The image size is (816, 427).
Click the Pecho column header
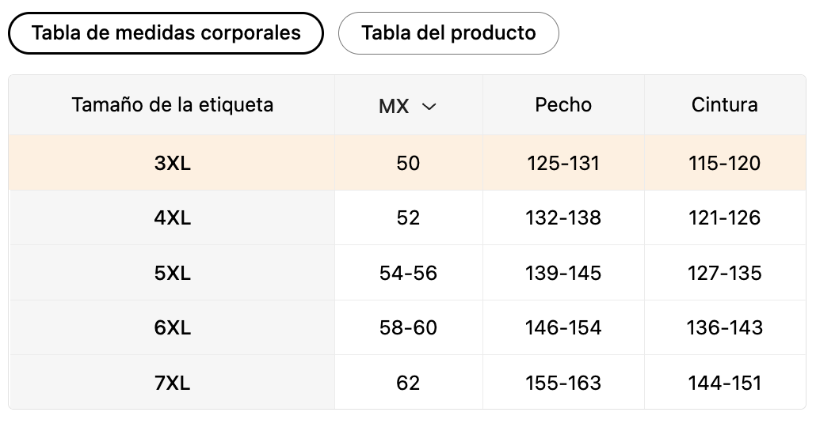click(563, 105)
